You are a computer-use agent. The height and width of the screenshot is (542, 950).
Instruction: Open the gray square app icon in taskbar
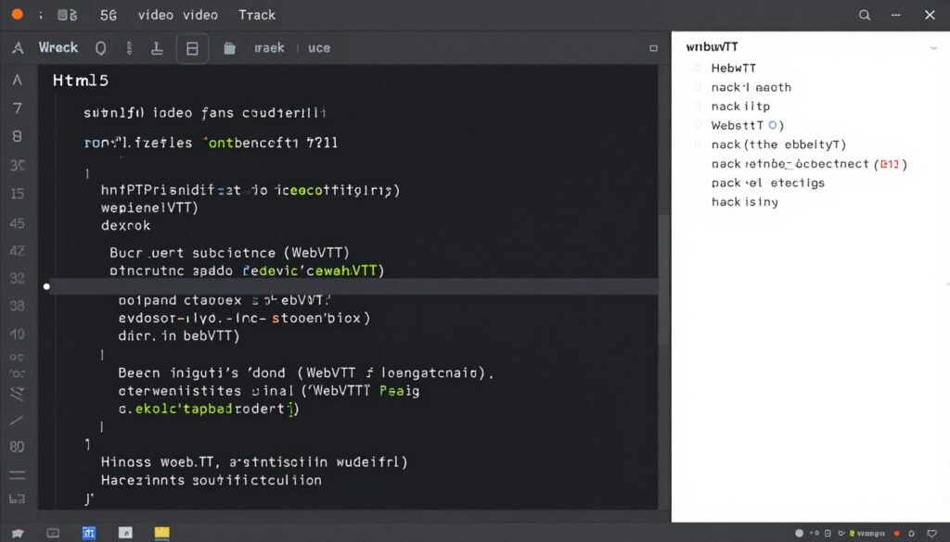[x=125, y=533]
